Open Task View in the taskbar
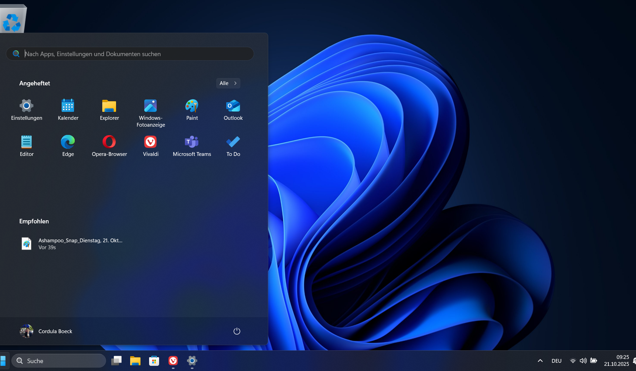 pos(116,361)
